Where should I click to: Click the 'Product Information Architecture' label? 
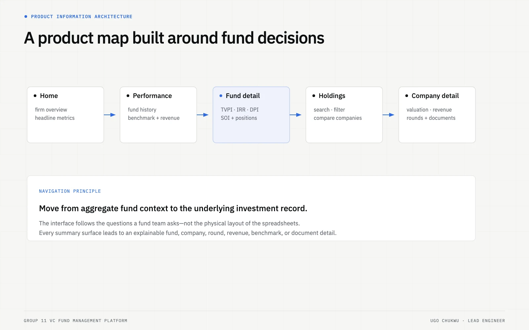[82, 16]
